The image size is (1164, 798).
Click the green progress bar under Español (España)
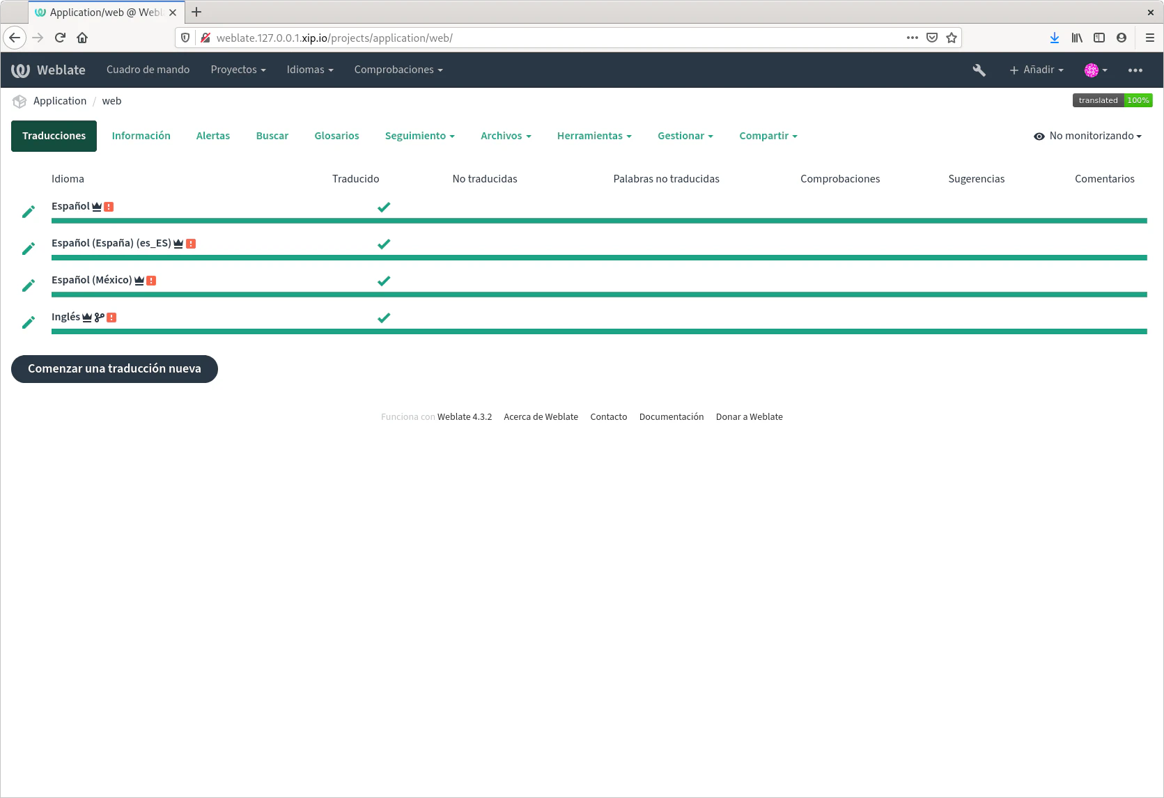click(599, 258)
